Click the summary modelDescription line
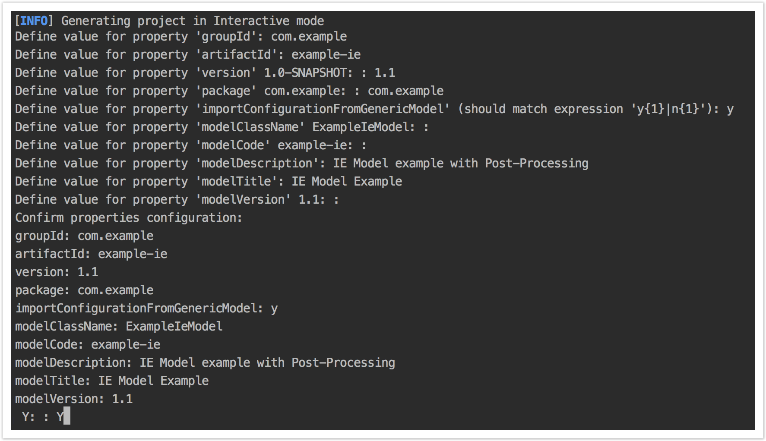 click(x=205, y=363)
